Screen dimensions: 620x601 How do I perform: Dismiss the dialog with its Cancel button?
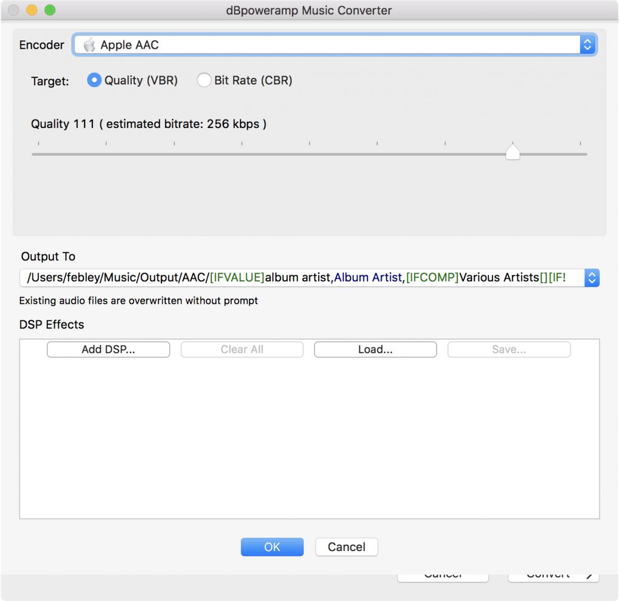(346, 547)
